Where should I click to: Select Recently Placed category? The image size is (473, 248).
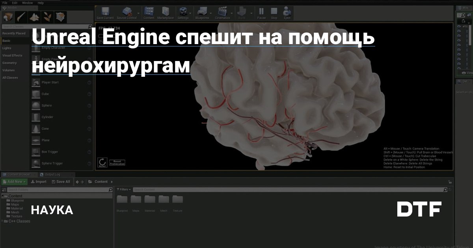[x=14, y=33]
